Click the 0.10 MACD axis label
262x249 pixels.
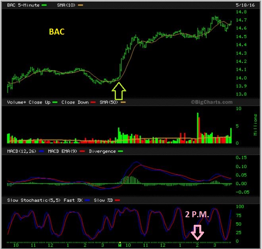tap(241, 167)
